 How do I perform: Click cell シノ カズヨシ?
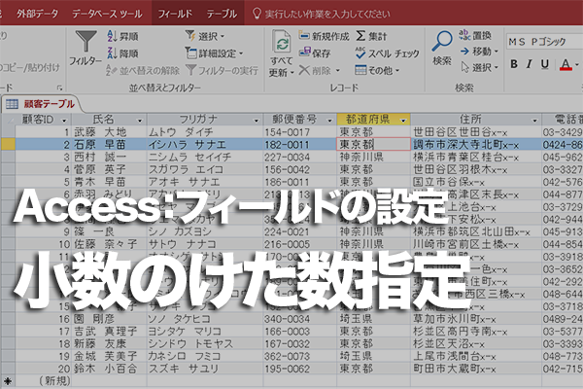[x=205, y=231]
